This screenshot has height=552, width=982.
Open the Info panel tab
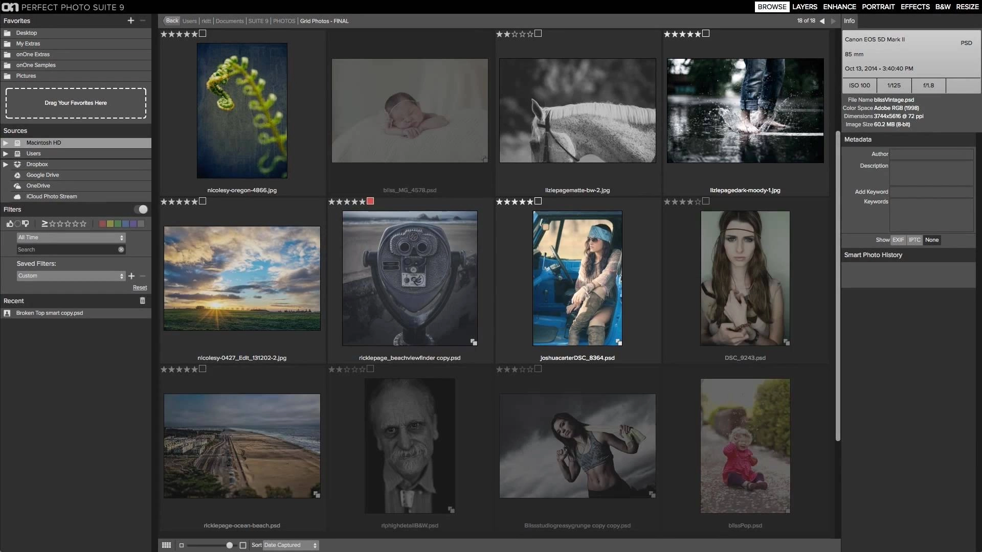[849, 21]
